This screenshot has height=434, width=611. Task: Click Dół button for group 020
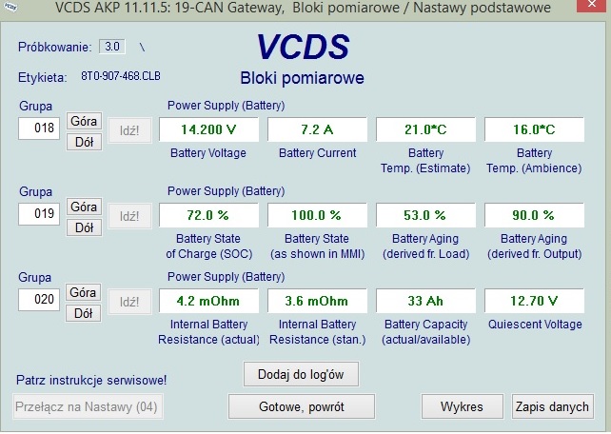click(x=83, y=313)
